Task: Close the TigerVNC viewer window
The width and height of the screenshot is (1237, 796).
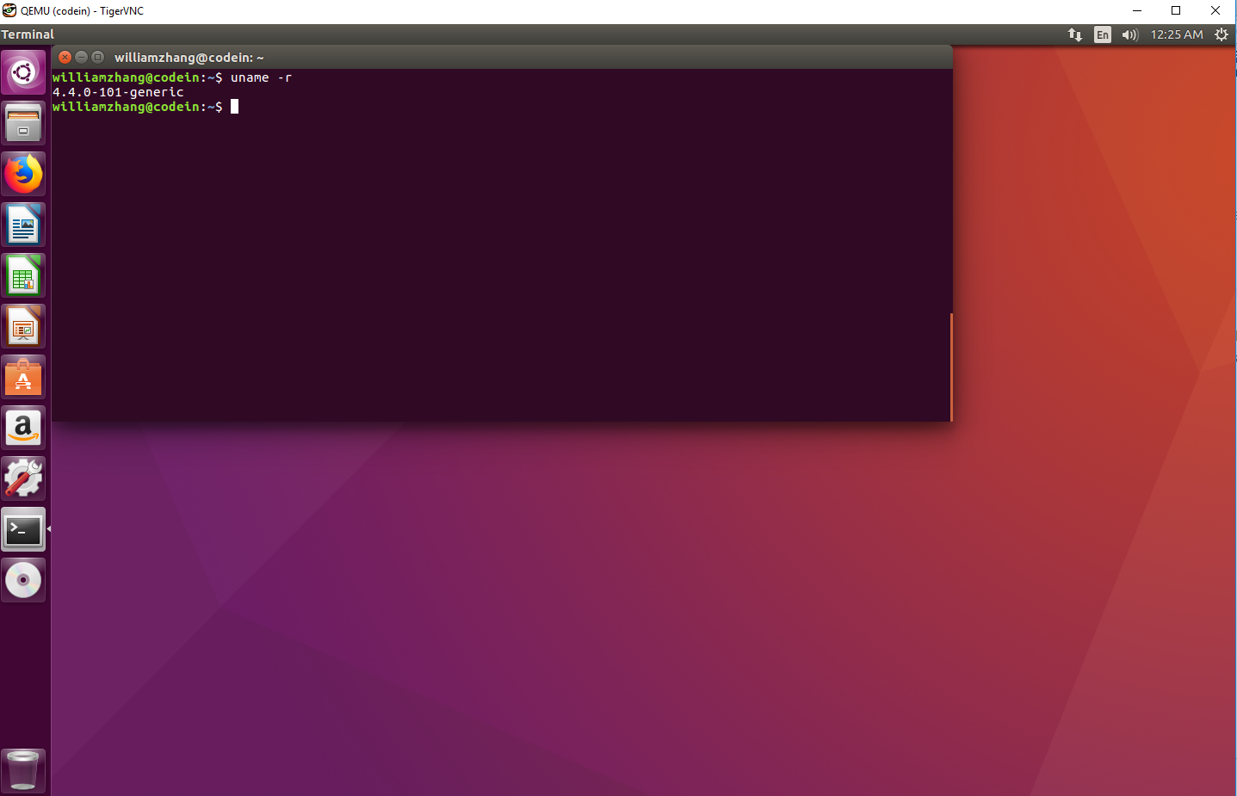Action: pyautogui.click(x=1215, y=11)
